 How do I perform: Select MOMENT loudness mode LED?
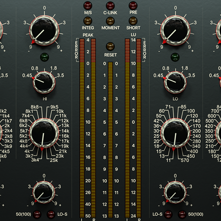coord(110,21)
